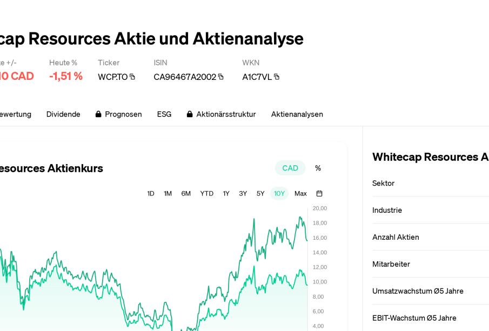Open the Dividende tab

(63, 114)
